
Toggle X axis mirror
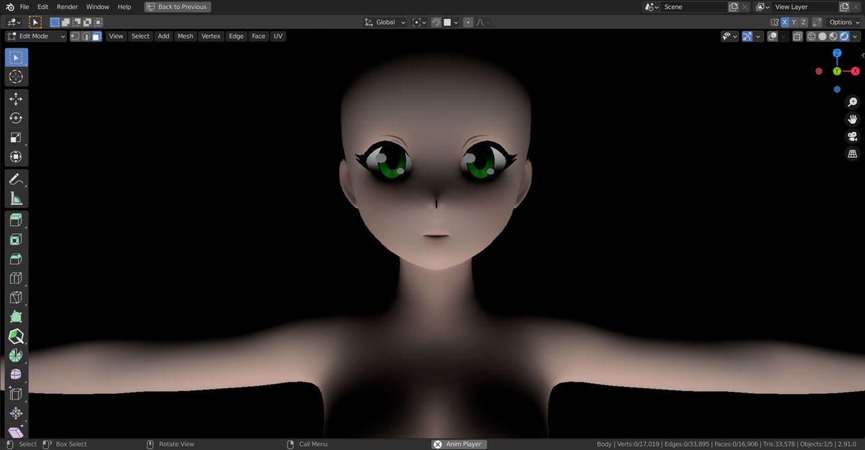[785, 22]
